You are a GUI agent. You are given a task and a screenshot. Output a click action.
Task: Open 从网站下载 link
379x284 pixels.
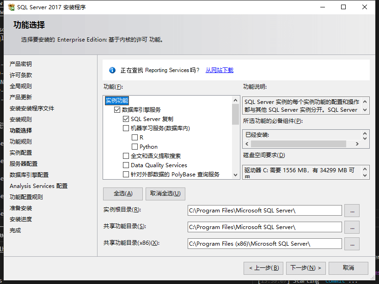[x=220, y=70]
